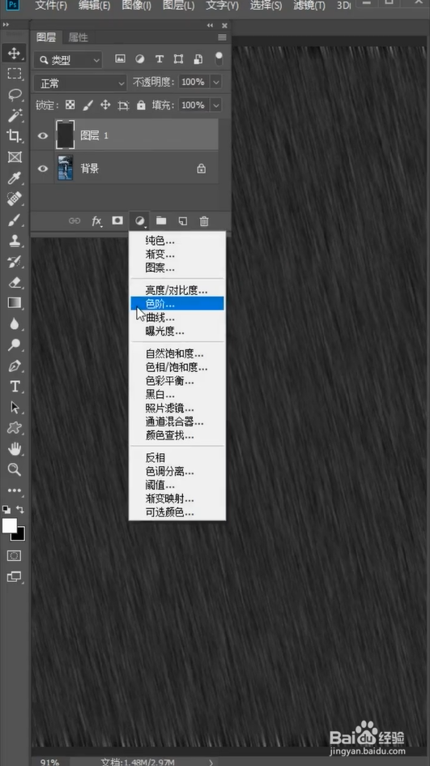Viewport: 430px width, 766px height.
Task: Create a new layer
Action: click(182, 220)
